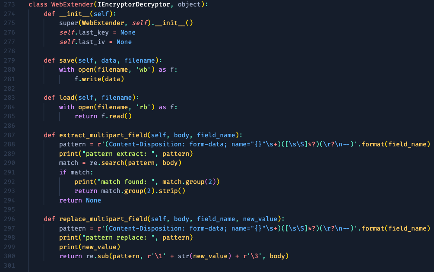Click replace_multipart_field function name
434x272 pixels.
coord(103,219)
